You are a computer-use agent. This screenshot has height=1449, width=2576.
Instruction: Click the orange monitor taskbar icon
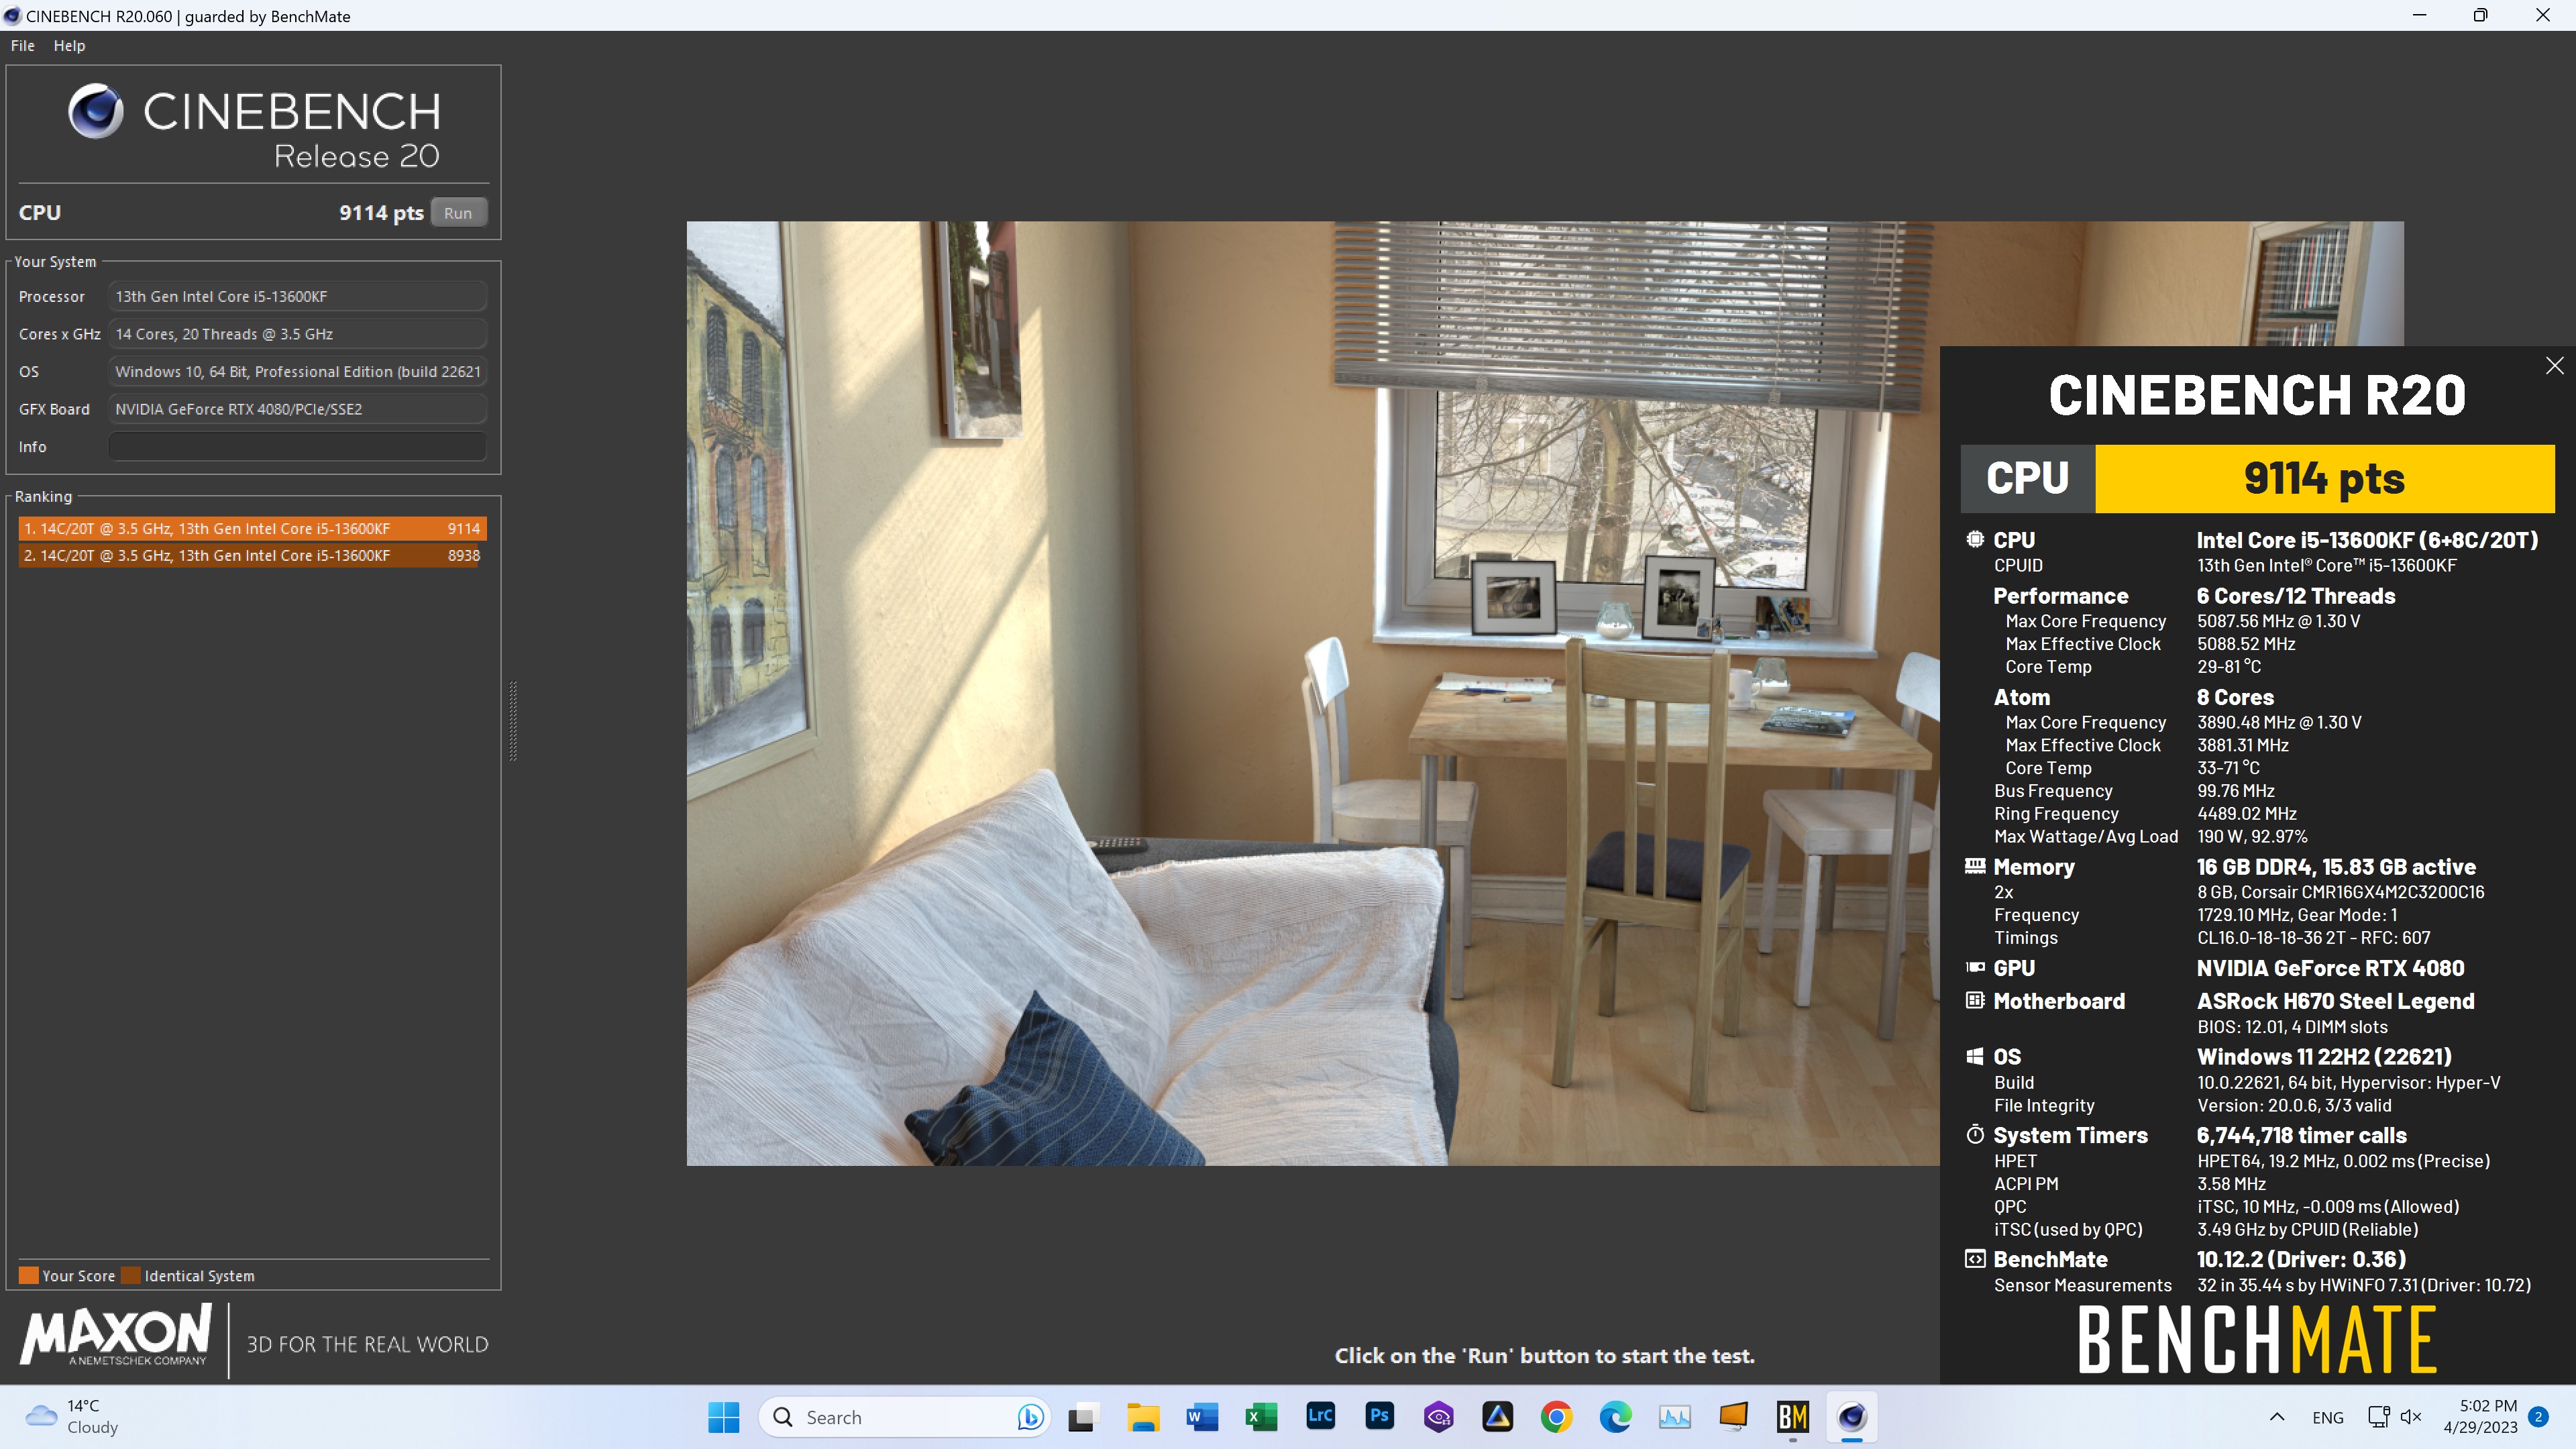(x=1733, y=1417)
